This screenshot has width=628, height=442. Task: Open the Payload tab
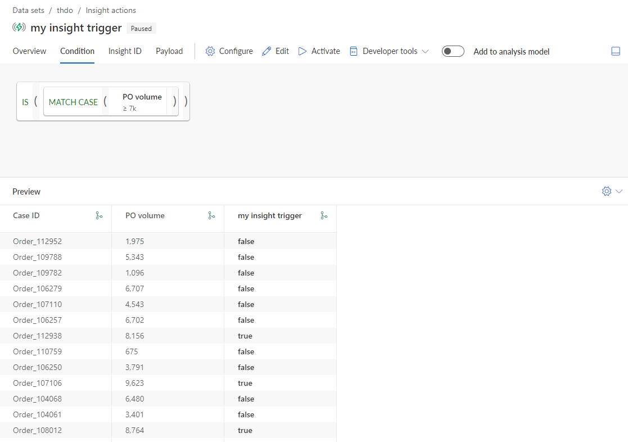(x=169, y=51)
